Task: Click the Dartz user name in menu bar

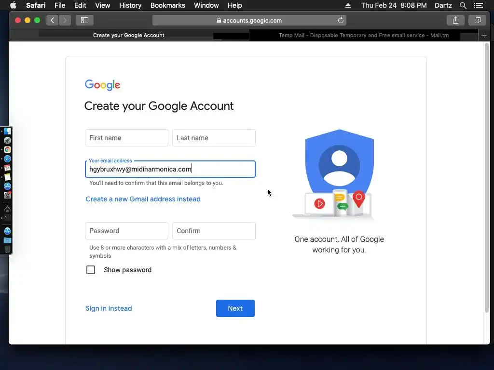Action: click(x=443, y=5)
